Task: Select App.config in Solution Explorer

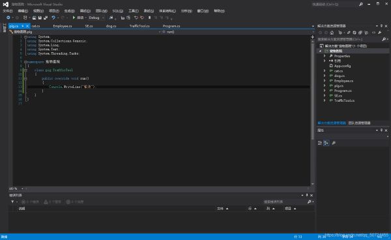Action: coord(342,66)
